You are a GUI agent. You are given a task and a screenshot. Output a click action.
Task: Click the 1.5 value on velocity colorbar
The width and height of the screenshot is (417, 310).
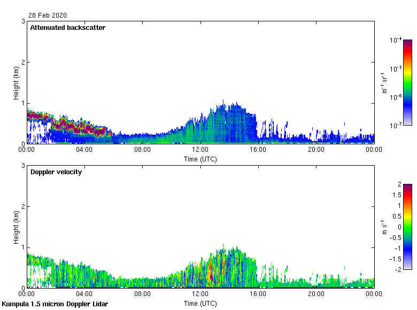point(396,195)
